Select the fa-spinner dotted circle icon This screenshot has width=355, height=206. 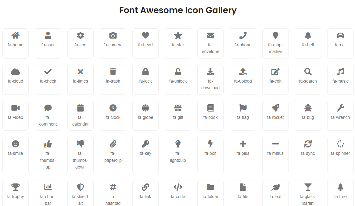pyautogui.click(x=340, y=144)
